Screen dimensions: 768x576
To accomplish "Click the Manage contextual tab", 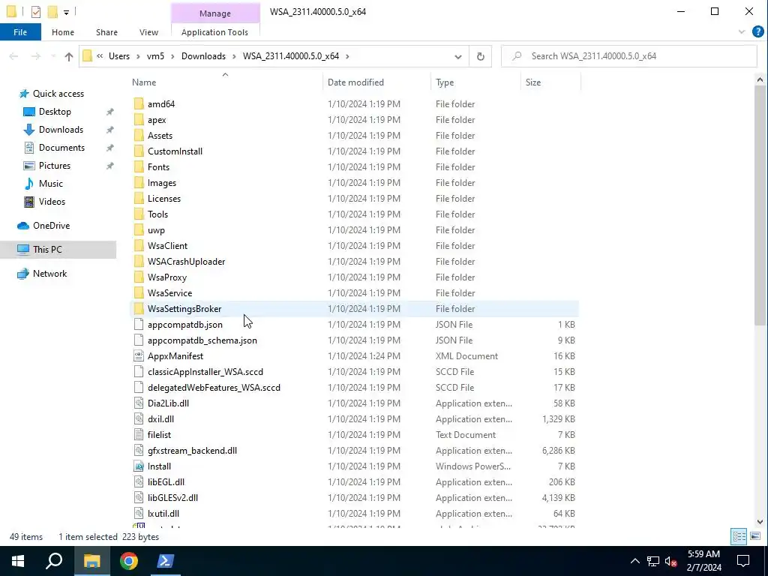I will pos(214,13).
